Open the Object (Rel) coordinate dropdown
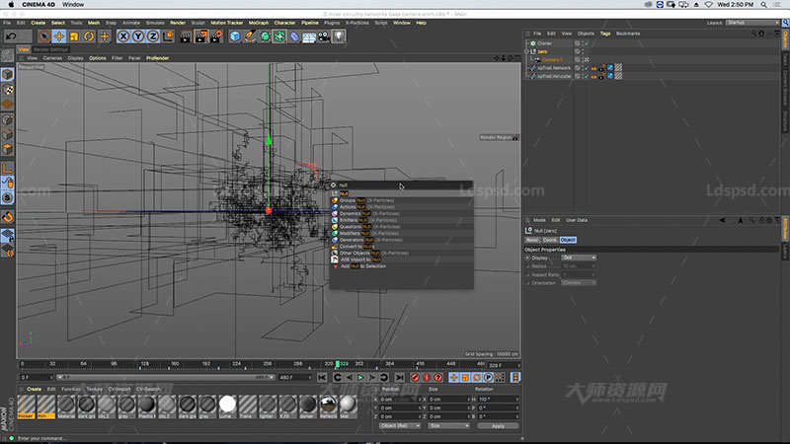790x444 pixels. click(x=400, y=426)
